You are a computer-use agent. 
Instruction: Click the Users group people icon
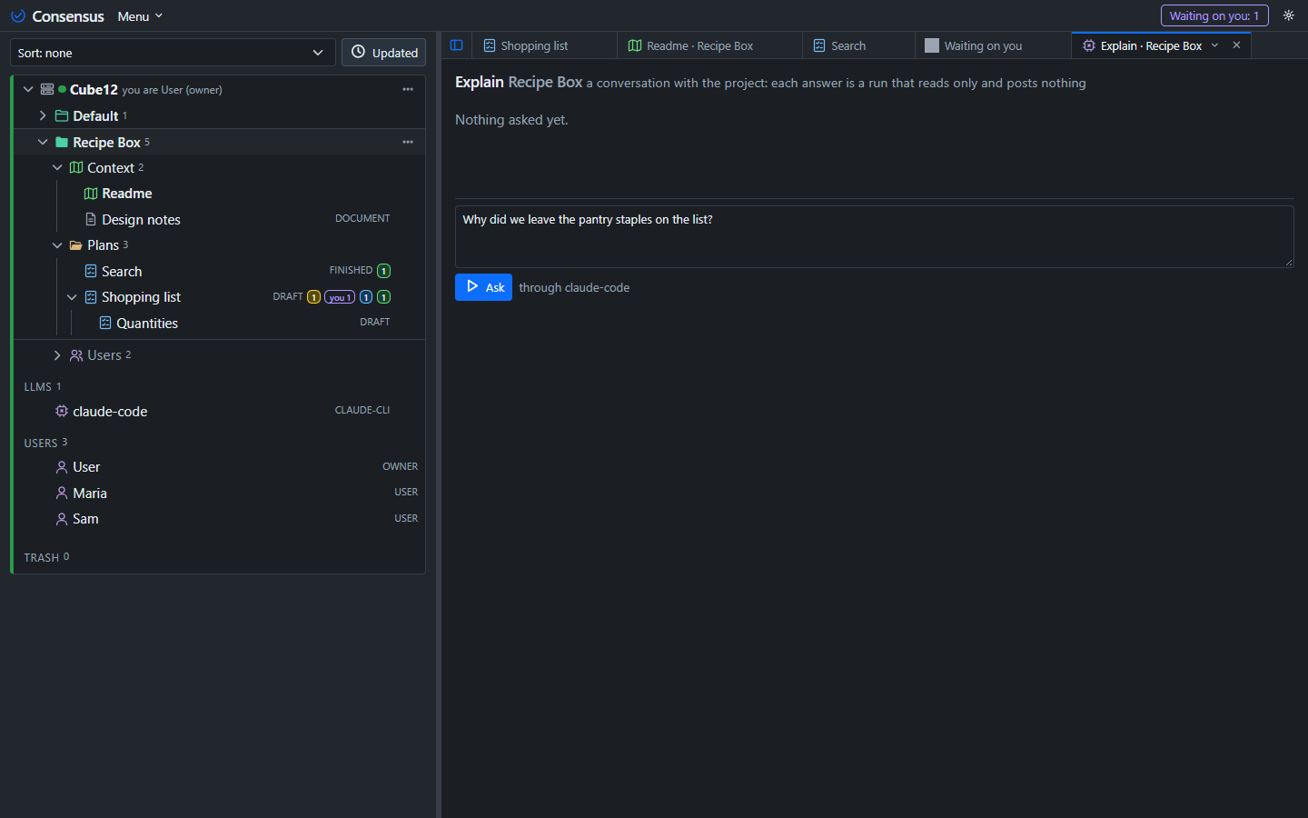tap(76, 355)
